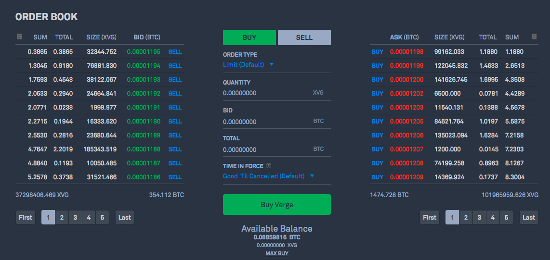Click the ask table collapse icon

click(534, 37)
